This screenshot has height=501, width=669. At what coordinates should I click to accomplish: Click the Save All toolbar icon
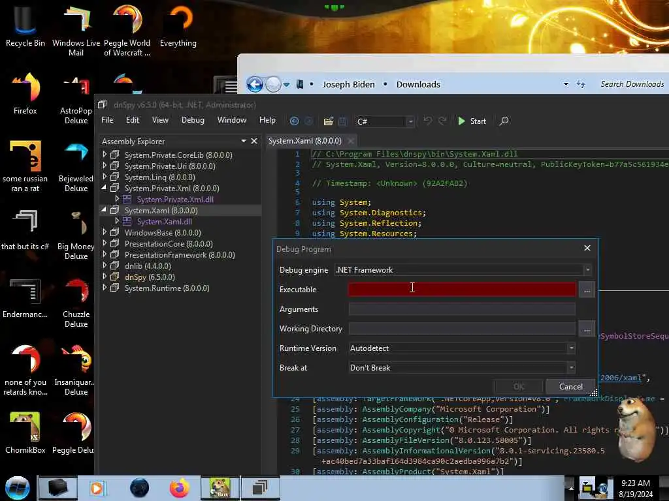click(342, 121)
